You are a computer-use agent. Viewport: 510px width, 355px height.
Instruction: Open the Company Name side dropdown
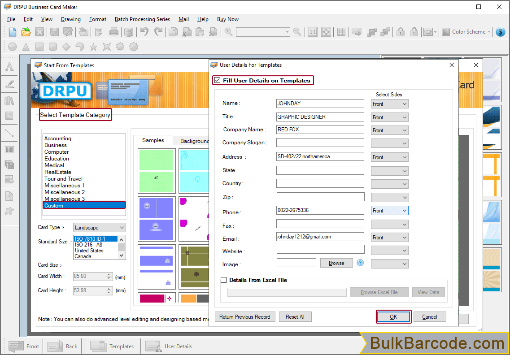390,130
